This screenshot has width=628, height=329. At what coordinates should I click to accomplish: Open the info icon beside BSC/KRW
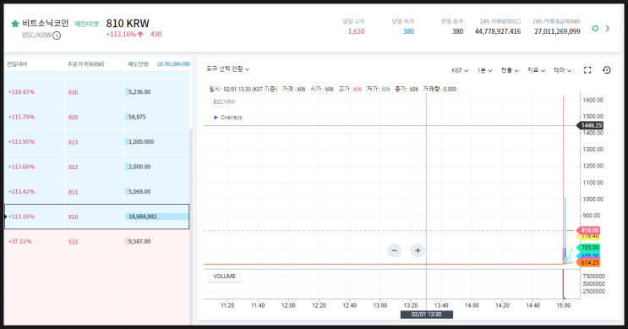click(x=57, y=36)
